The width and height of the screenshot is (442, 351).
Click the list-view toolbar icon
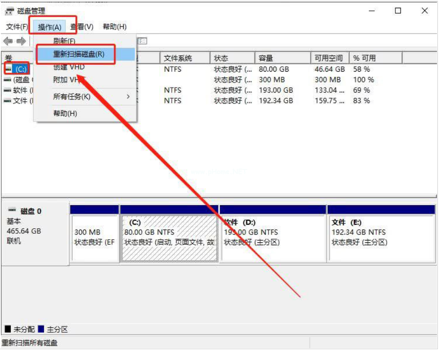(142, 41)
